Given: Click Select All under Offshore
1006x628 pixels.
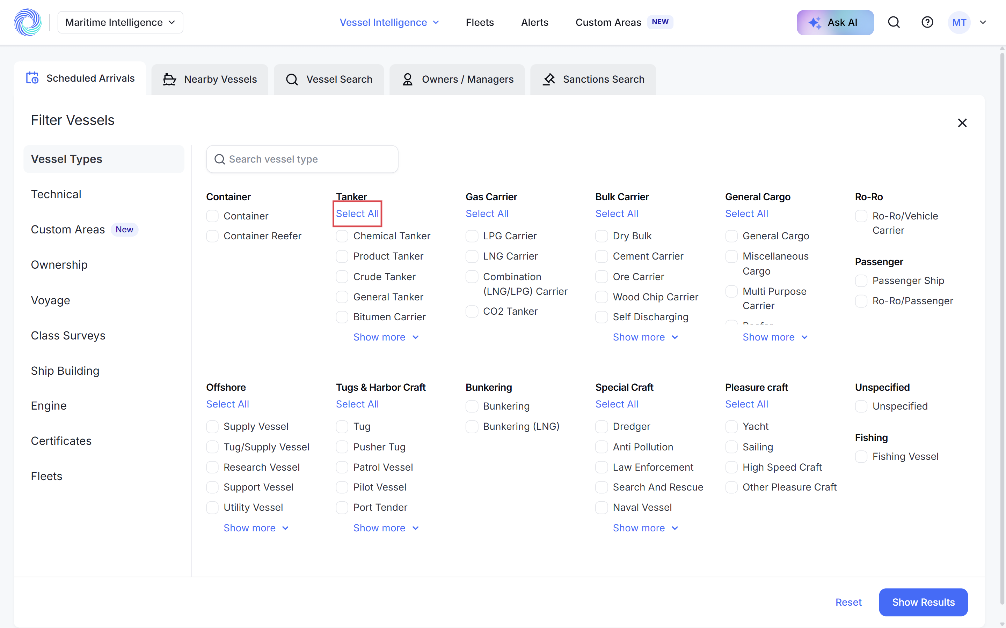Looking at the screenshot, I should coord(227,405).
